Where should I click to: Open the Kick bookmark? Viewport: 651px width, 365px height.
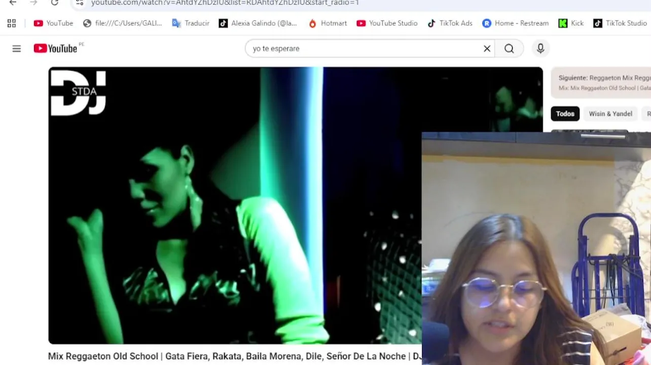click(571, 23)
